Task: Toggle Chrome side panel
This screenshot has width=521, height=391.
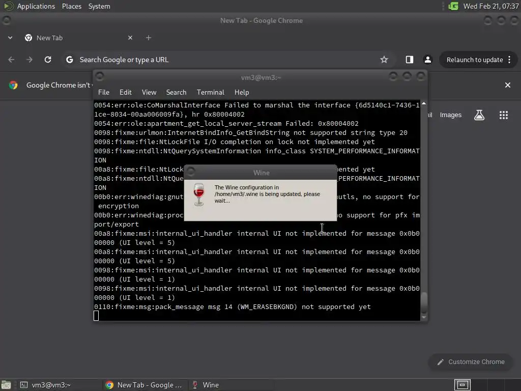Action: tap(410, 60)
